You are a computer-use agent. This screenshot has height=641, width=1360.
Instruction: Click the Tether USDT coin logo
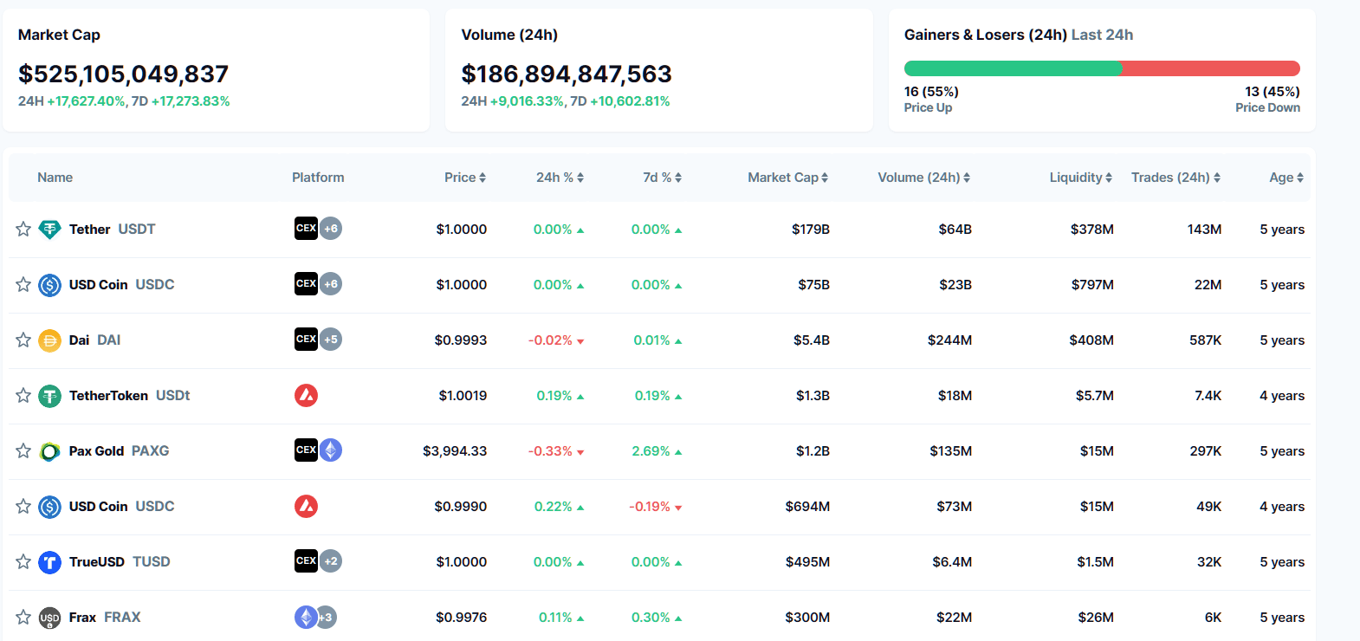[x=50, y=229]
